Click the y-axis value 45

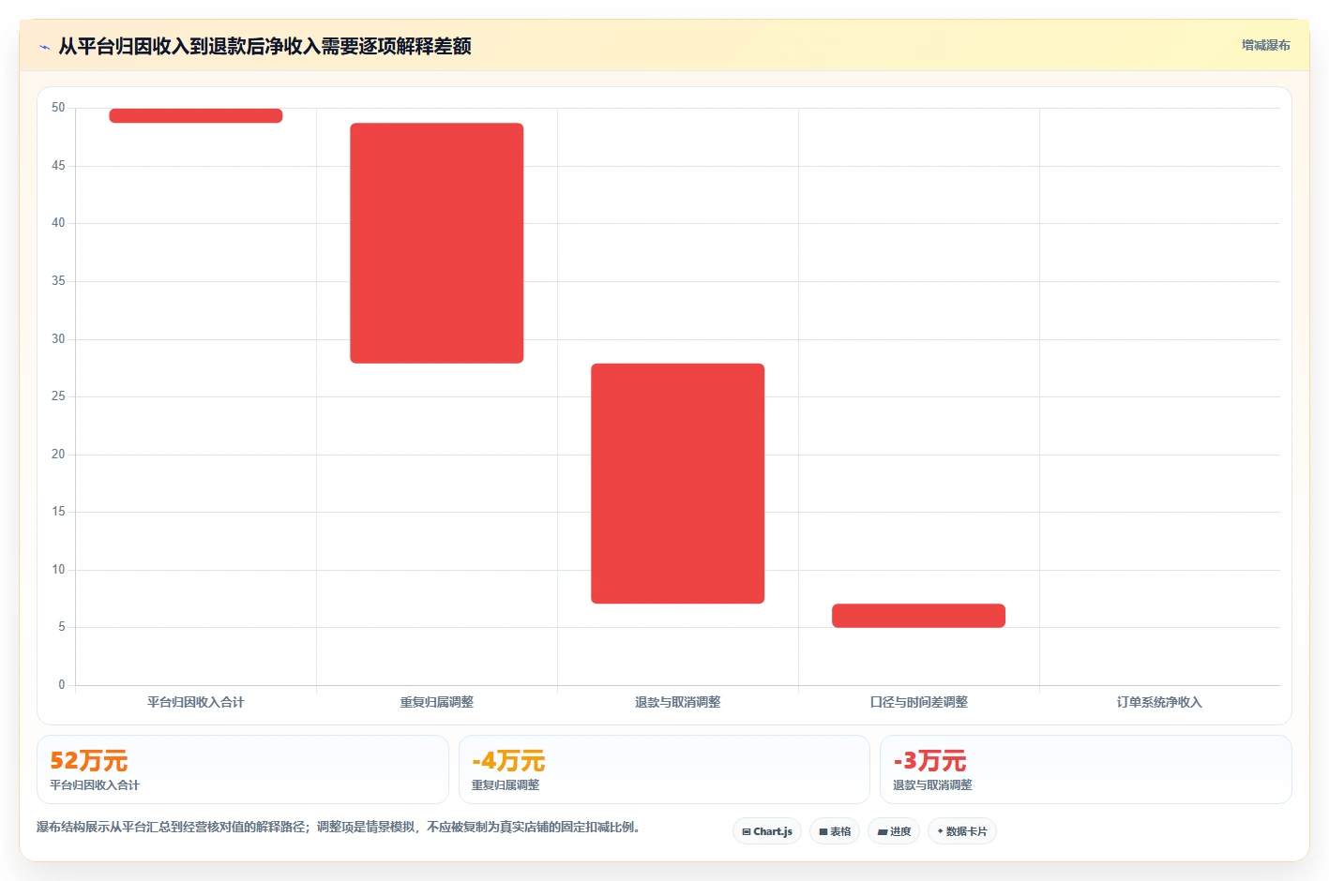point(58,166)
